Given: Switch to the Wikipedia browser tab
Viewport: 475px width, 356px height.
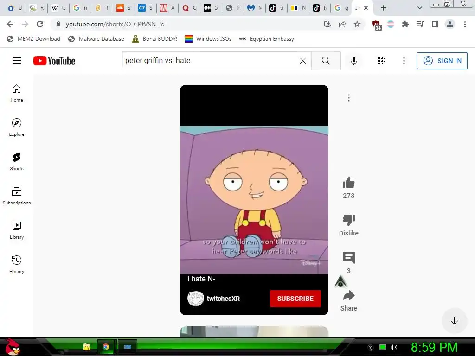Looking at the screenshot, I should tap(58, 8).
